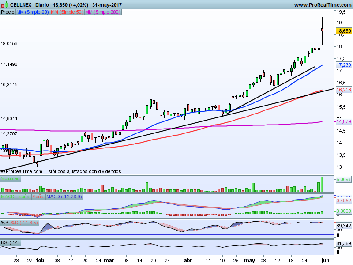Select the Precio legend label
The width and height of the screenshot is (353, 265).
click(8, 12)
